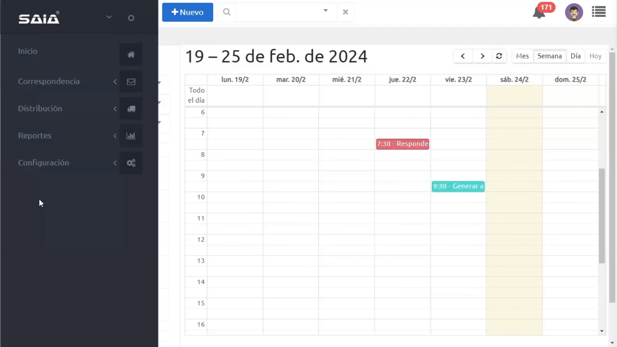Screen dimensions: 617x347
Task: Switch calendar to Mes view
Action: [x=522, y=56]
